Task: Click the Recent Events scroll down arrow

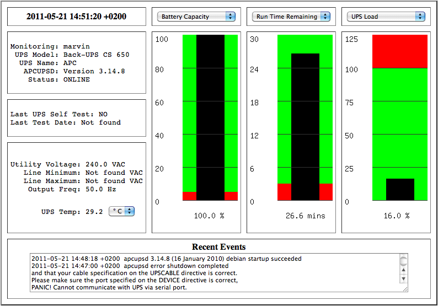Action: pos(403,278)
